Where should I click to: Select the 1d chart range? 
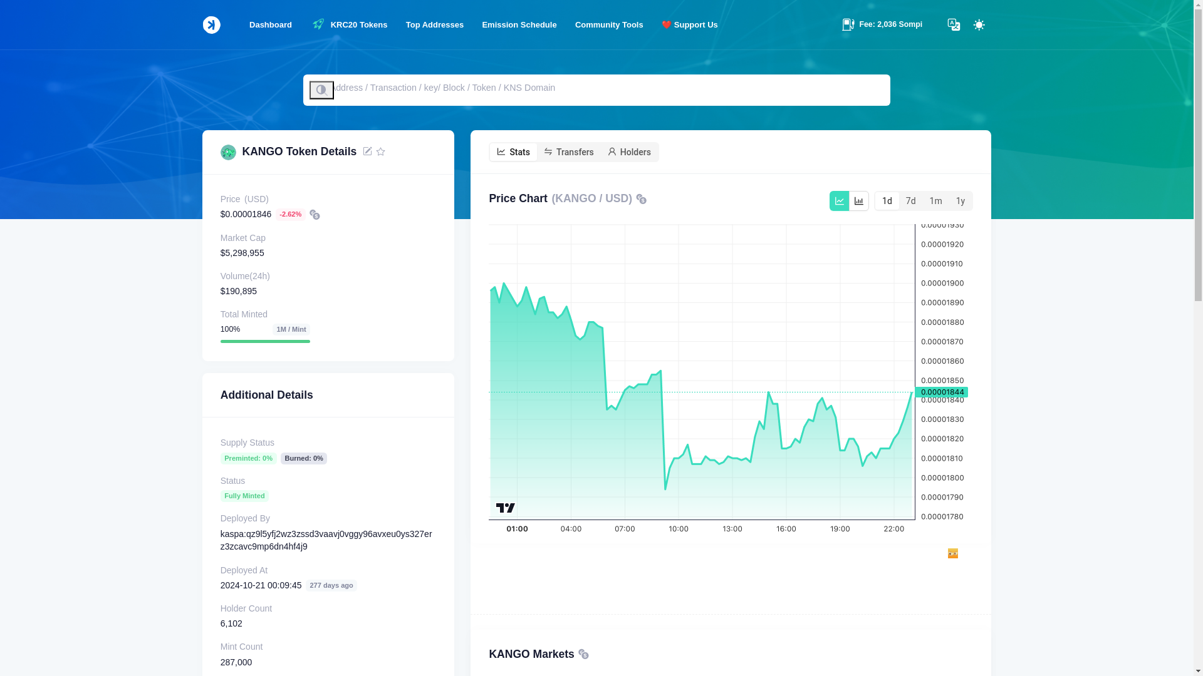[887, 201]
